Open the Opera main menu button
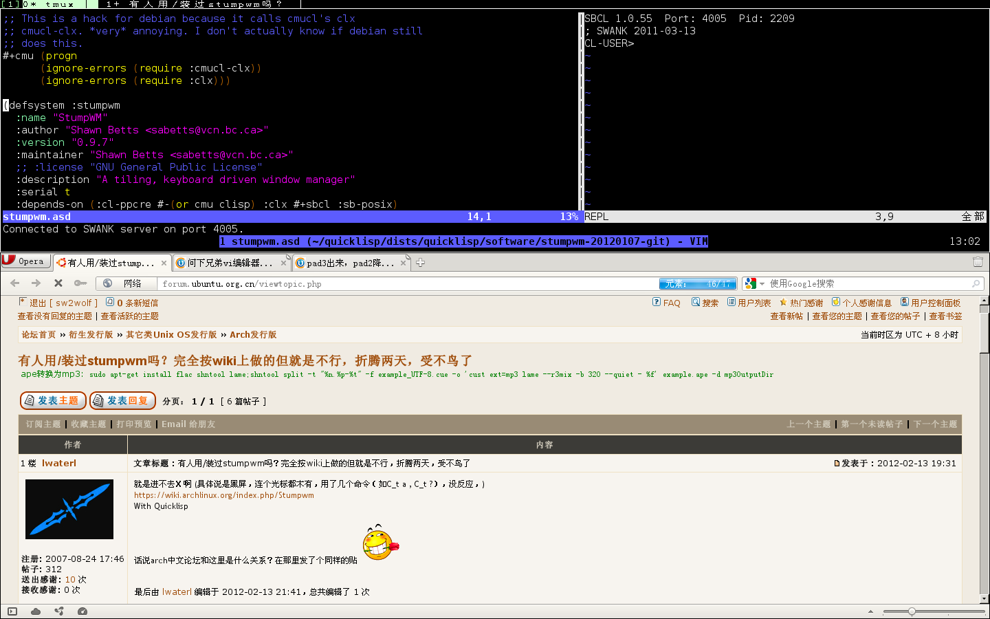The width and height of the screenshot is (990, 619). point(25,261)
